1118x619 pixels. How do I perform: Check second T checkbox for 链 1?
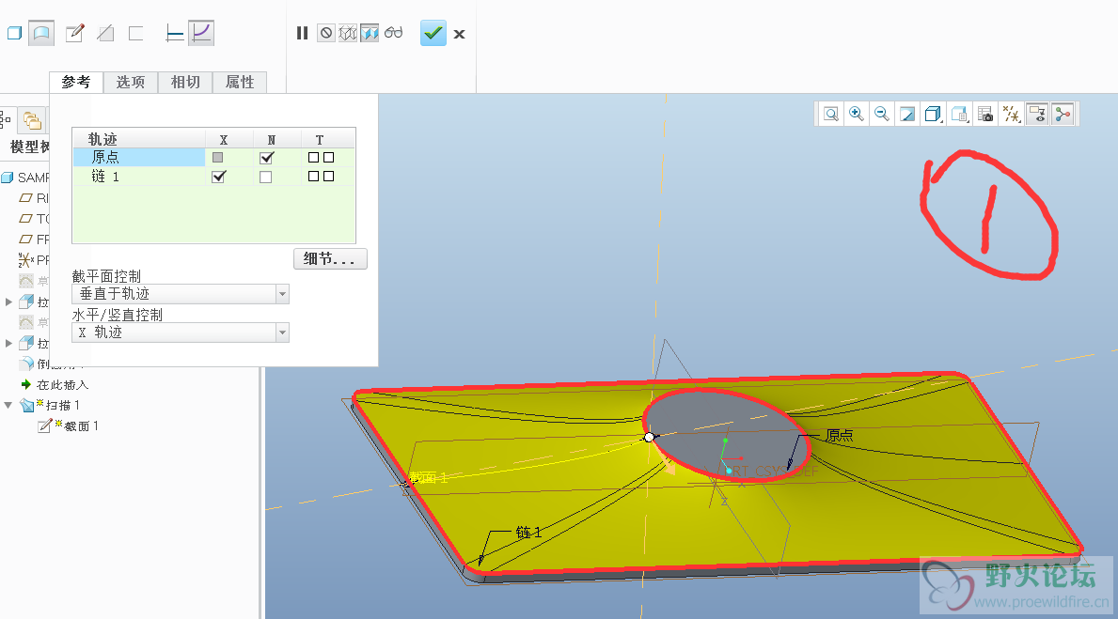[x=329, y=176]
